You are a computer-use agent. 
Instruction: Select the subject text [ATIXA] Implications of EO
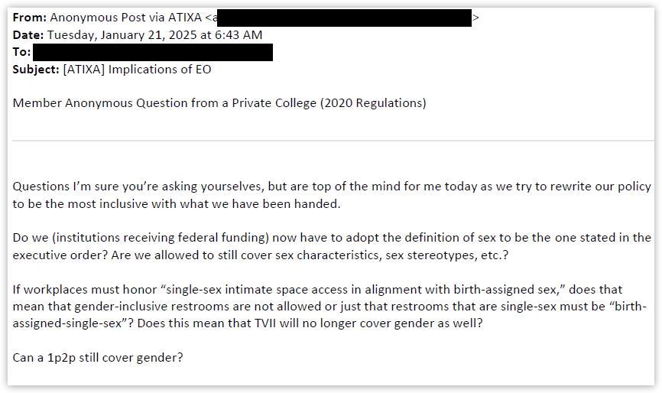point(137,70)
